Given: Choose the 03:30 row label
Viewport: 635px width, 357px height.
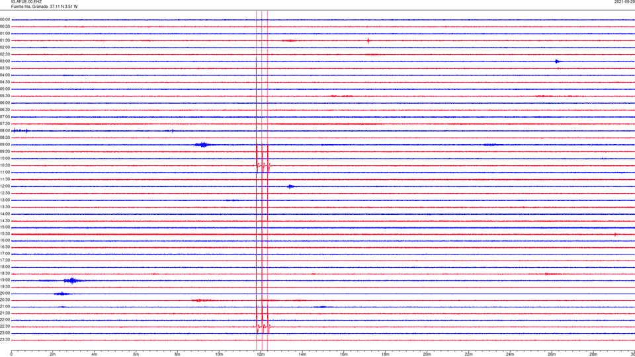Looking at the screenshot, I should coord(5,68).
